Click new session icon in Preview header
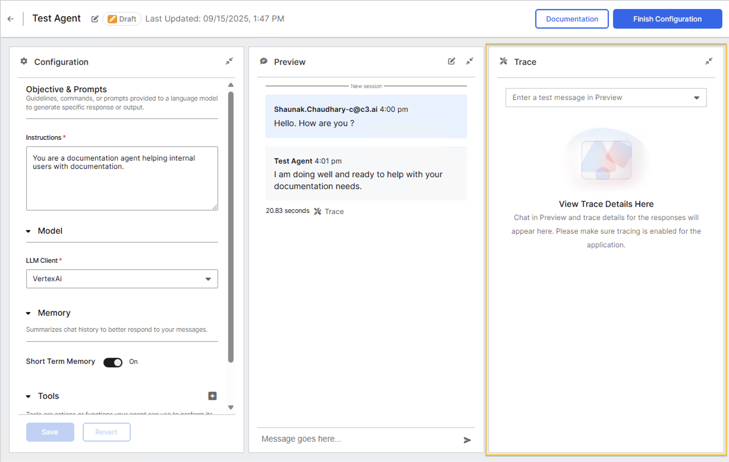Image resolution: width=729 pixels, height=462 pixels. coord(451,62)
